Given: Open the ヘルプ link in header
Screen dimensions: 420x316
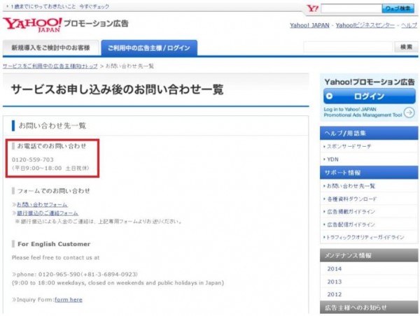Looking at the screenshot, I should [x=409, y=25].
